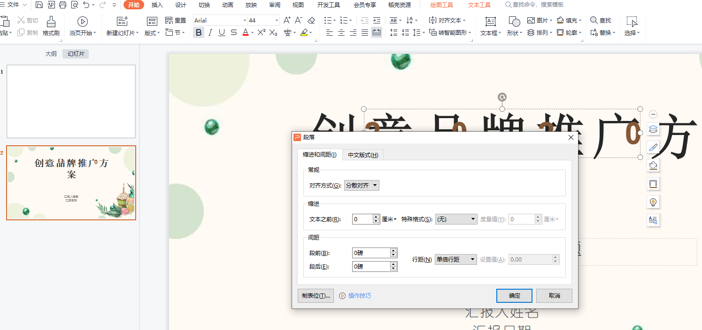The width and height of the screenshot is (702, 330).
Task: Switch left panel to Outline (大纲) view
Action: coord(51,54)
